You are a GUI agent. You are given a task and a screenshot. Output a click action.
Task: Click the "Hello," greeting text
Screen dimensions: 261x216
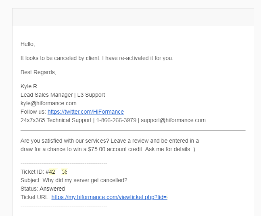[x=27, y=44]
